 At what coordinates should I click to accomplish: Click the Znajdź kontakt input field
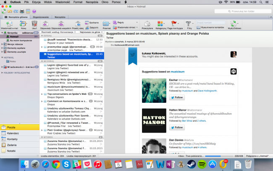coord(211,23)
